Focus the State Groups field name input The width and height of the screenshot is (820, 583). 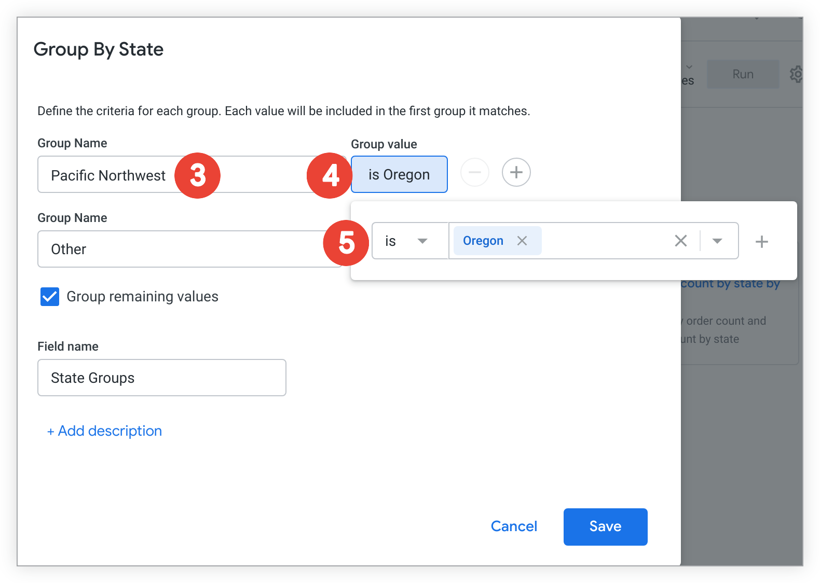(x=161, y=378)
